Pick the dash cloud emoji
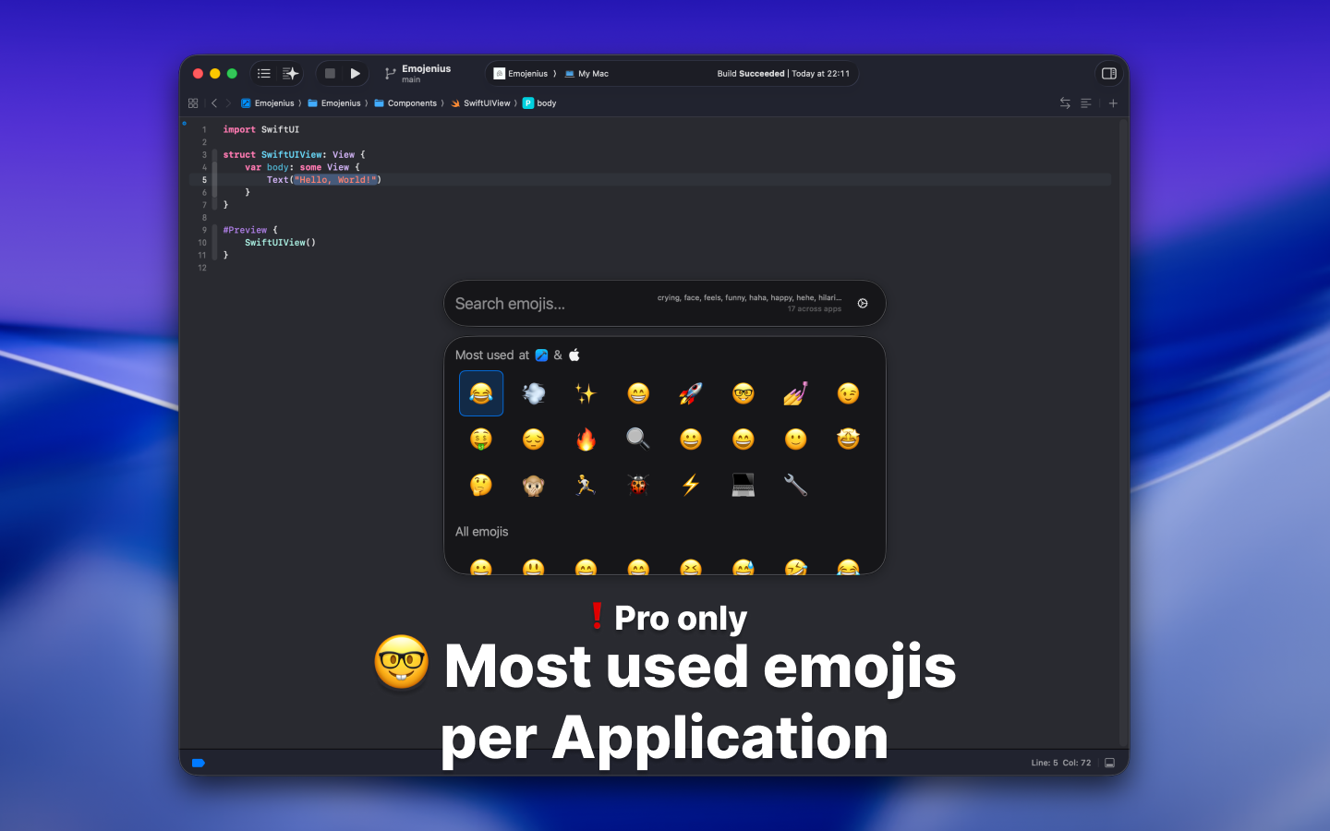Viewport: 1330px width, 831px height. pos(534,393)
